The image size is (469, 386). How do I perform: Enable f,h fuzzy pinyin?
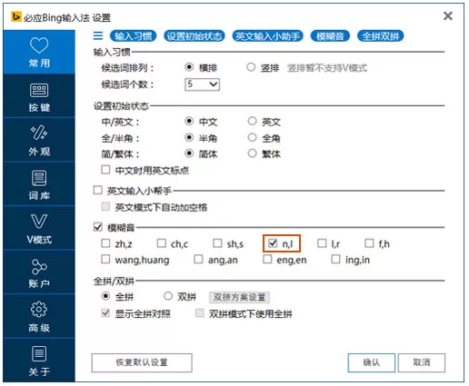pos(369,243)
